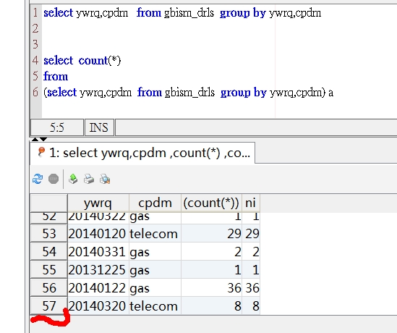Click the pin icon on result tab
The image size is (397, 333).
[41, 152]
